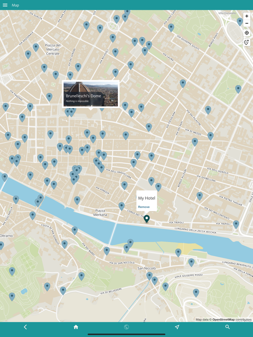Image resolution: width=253 pixels, height=337 pixels.
Task: Open the navigation arrow tab
Action: pos(177,327)
